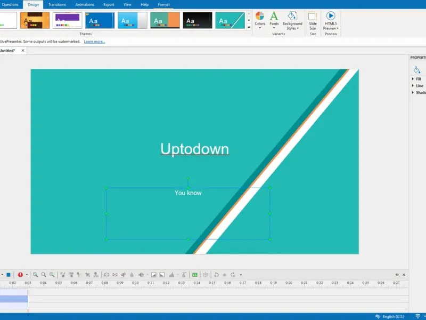This screenshot has width=426, height=320.
Task: Click the rotation handle above the subtitle box
Action: [x=188, y=179]
